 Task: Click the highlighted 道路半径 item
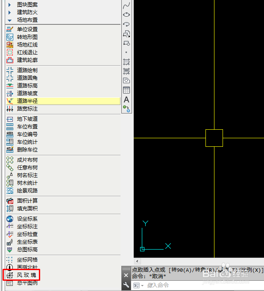(x=63, y=101)
